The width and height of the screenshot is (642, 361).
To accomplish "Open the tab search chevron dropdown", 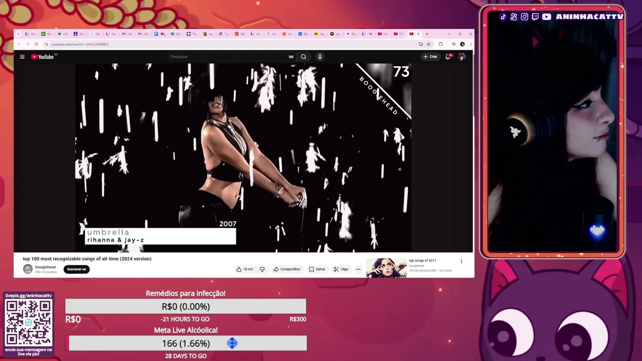I will [19, 34].
